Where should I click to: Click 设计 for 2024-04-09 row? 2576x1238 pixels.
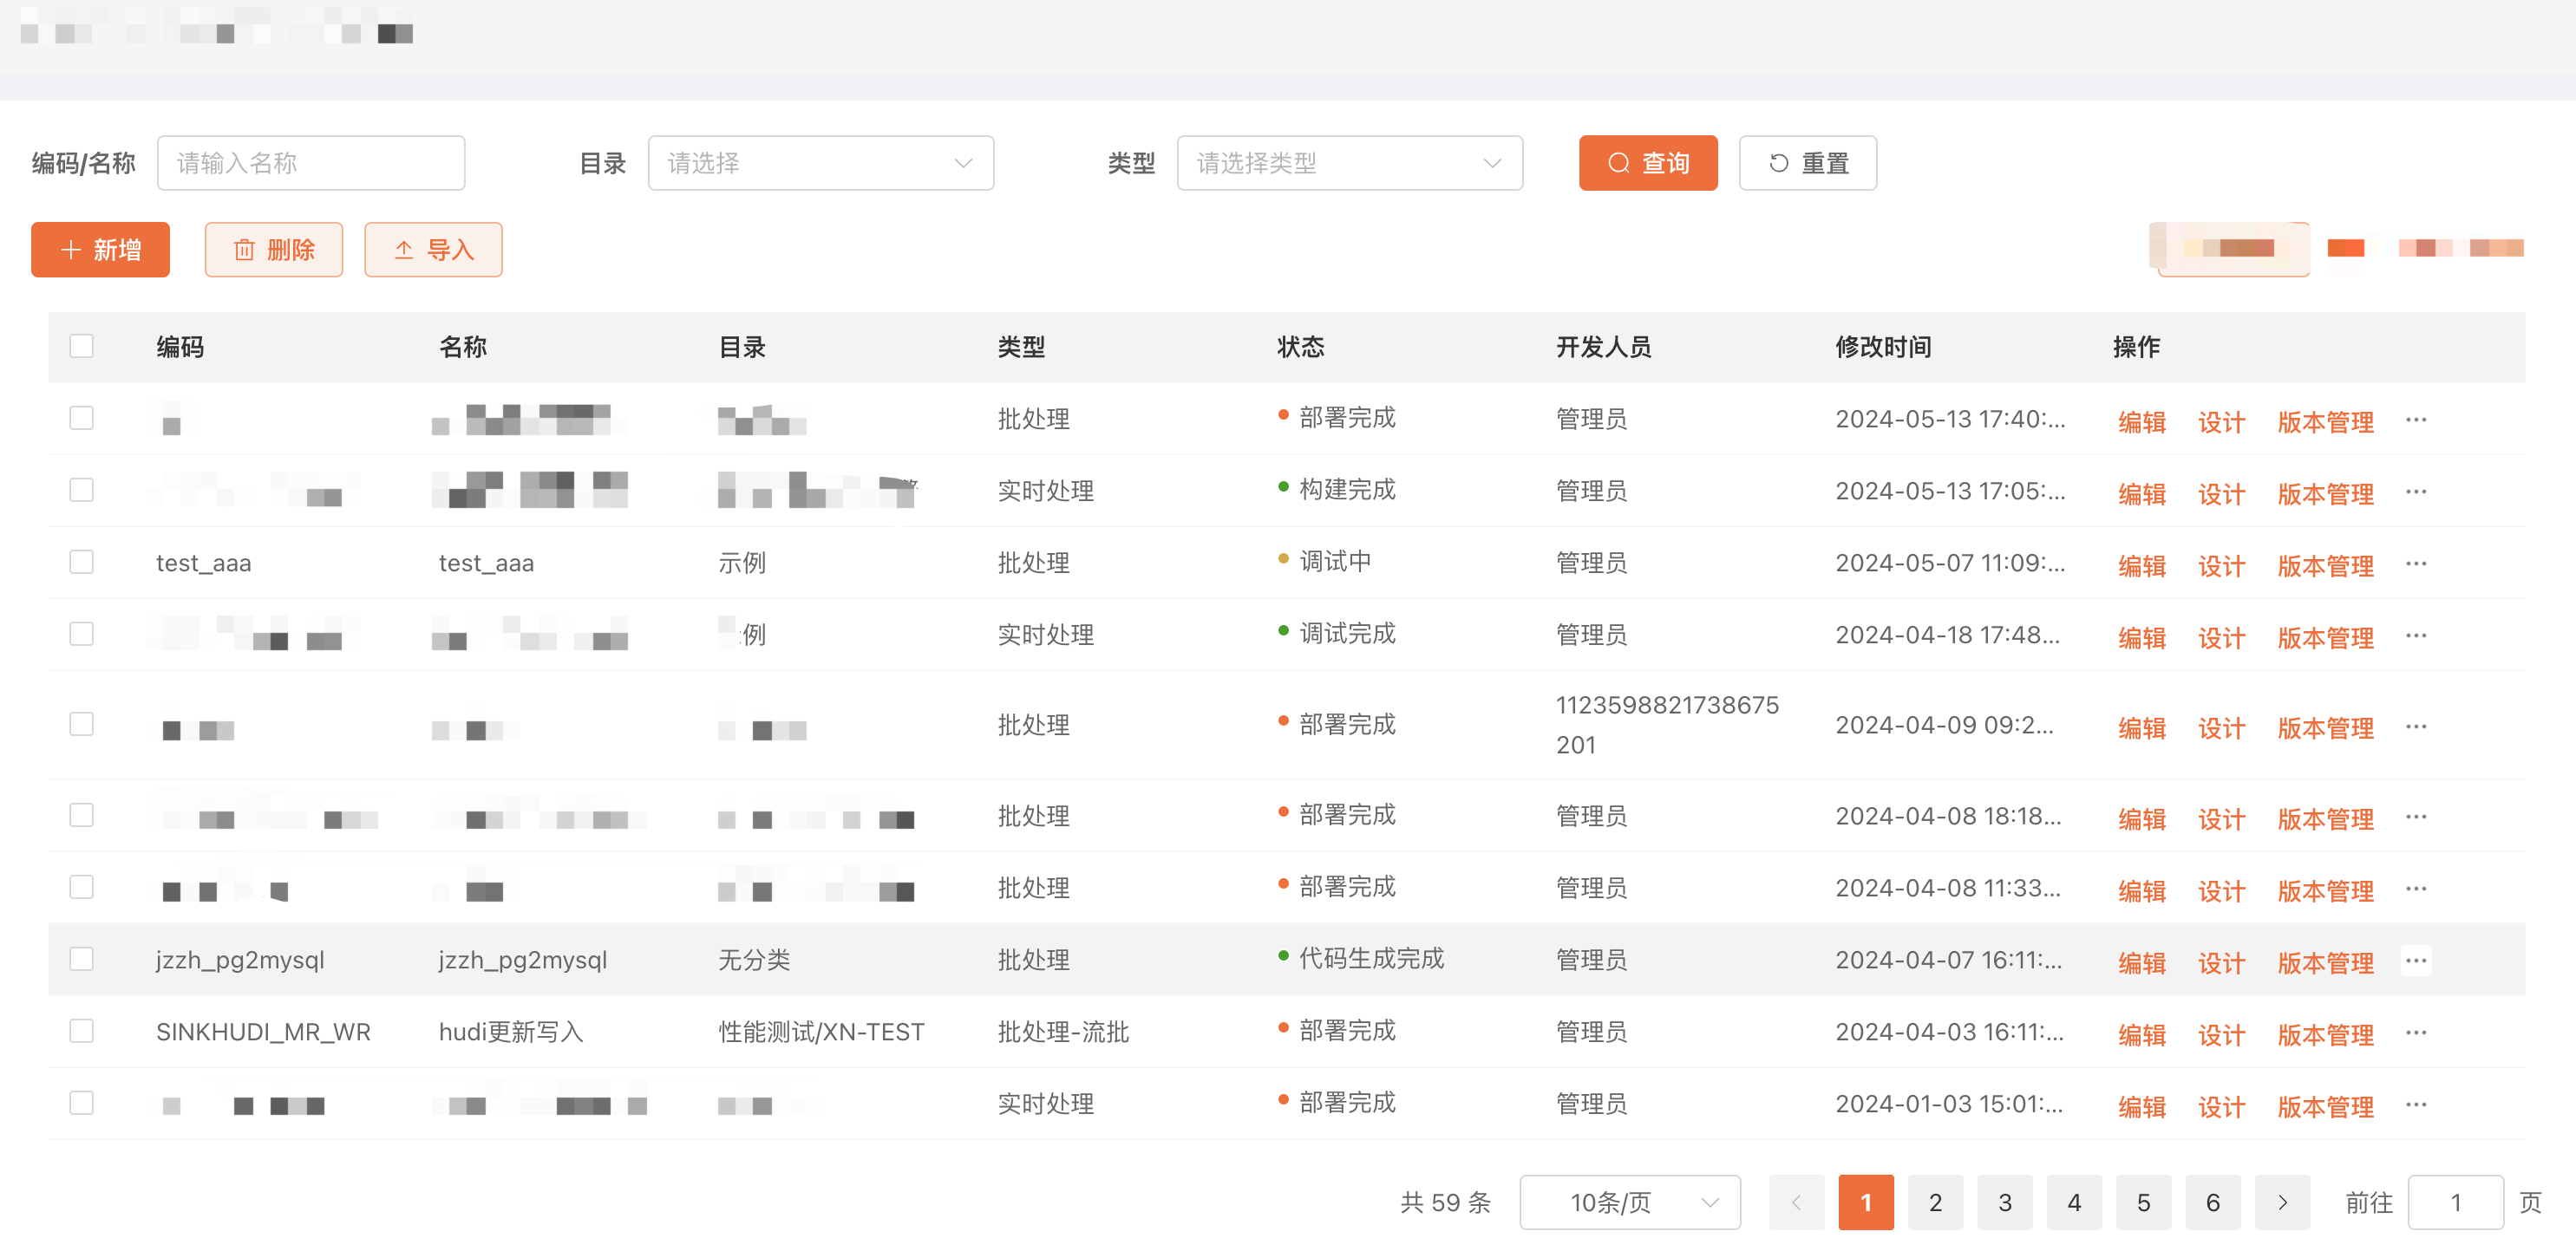tap(2221, 728)
